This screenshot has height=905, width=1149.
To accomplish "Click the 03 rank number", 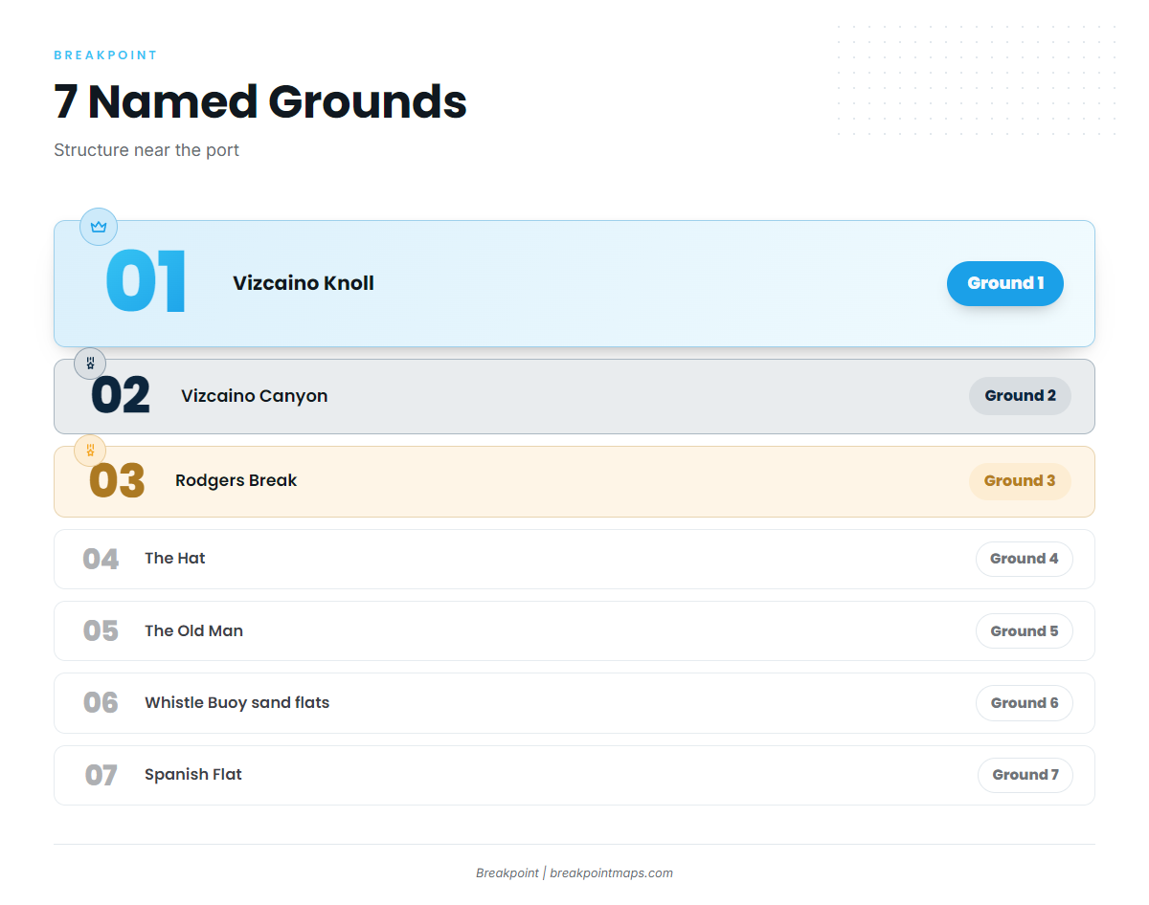I will tap(117, 481).
